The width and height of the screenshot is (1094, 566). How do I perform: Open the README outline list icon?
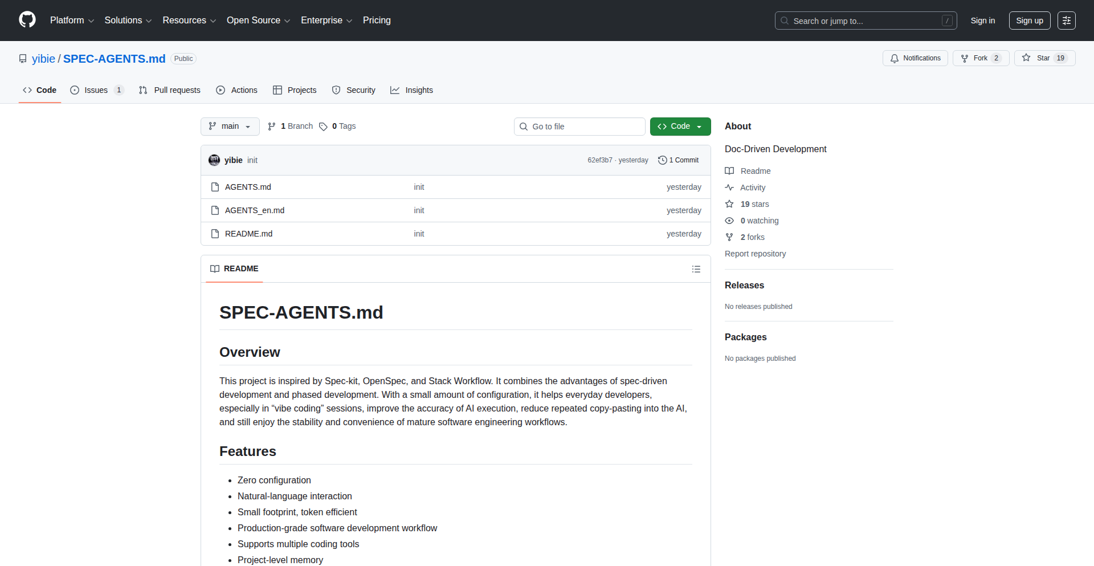tap(696, 268)
